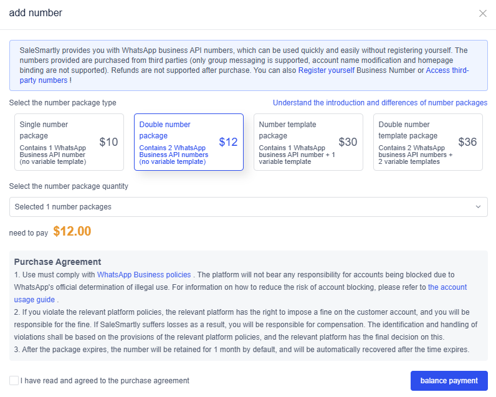Select the Double number template package
Screen dimensions: 496x397
point(427,142)
